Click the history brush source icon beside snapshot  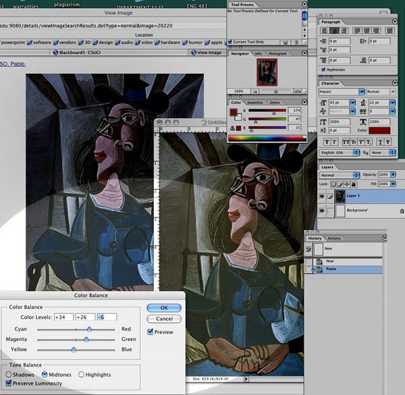308,249
